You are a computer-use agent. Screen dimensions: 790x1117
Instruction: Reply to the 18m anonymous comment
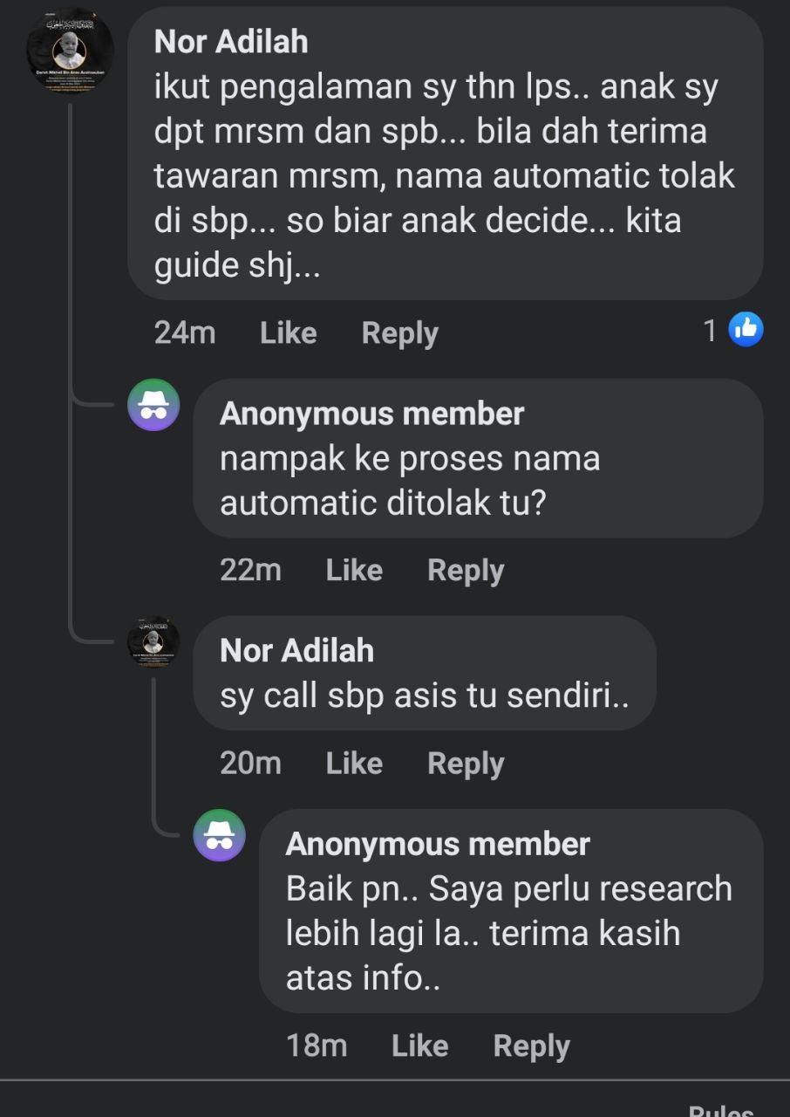(x=531, y=1045)
